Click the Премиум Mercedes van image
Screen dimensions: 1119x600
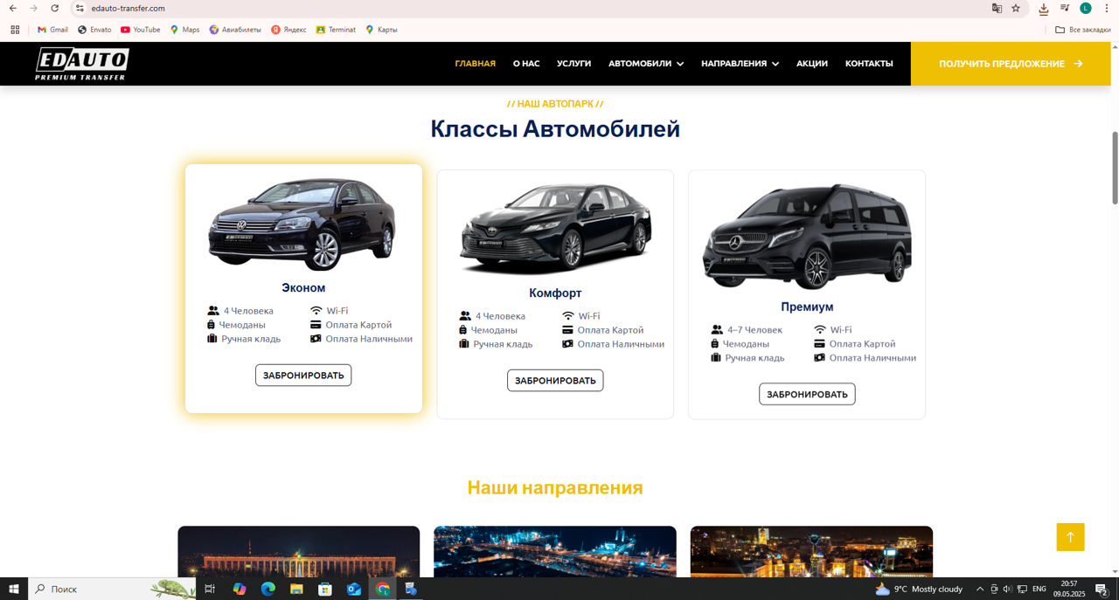point(807,236)
